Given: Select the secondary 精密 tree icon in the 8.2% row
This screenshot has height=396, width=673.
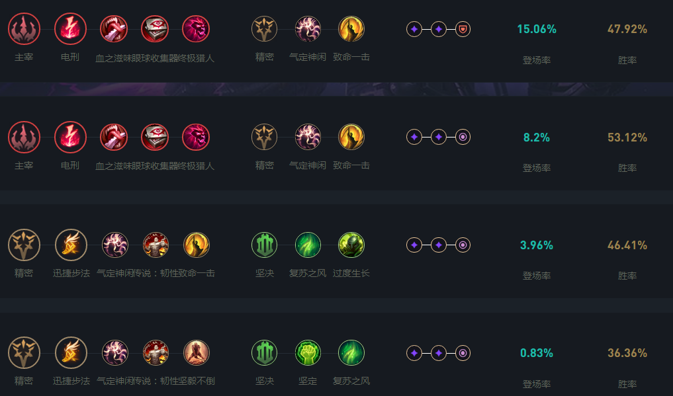Looking at the screenshot, I should click(x=265, y=138).
